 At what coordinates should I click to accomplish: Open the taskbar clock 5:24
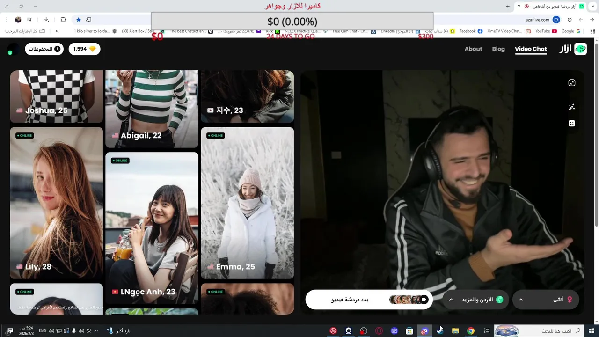point(27,331)
